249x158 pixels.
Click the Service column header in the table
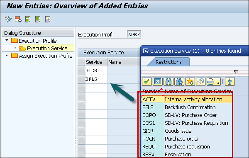pyautogui.click(x=96, y=62)
